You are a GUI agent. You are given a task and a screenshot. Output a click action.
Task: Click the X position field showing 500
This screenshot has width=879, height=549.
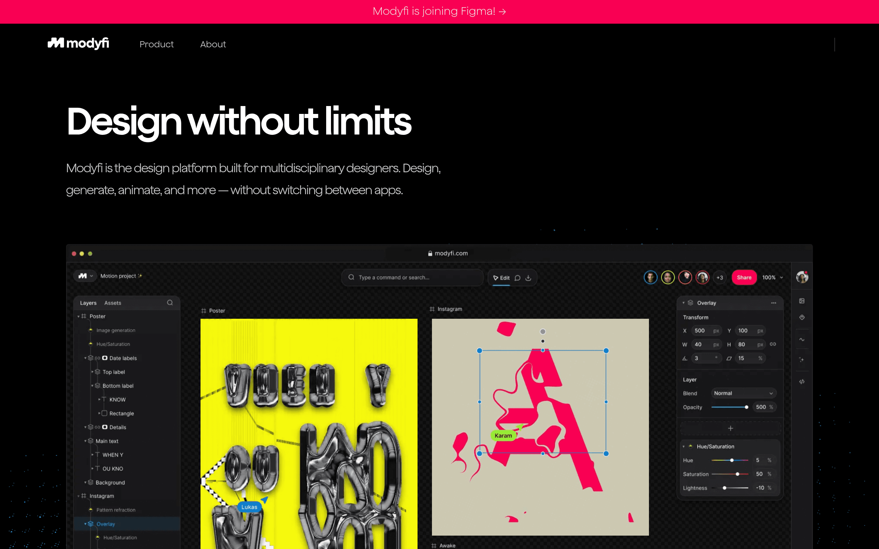(707, 331)
